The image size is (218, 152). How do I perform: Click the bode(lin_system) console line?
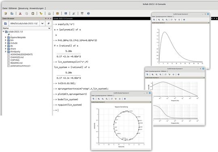(68, 99)
